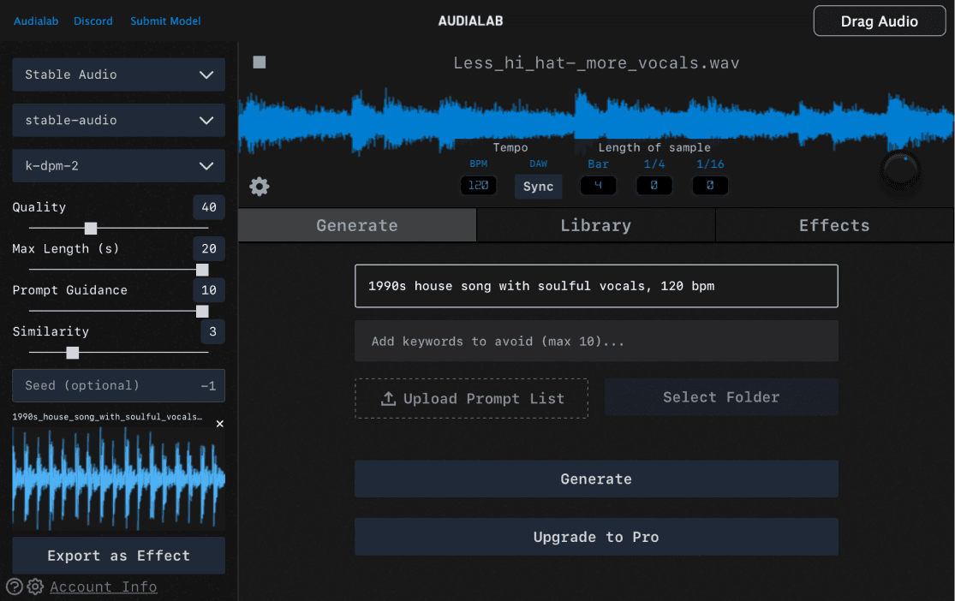Viewport: 955px width, 601px height.
Task: Expand the Stable Audio provider dropdown
Action: (x=118, y=74)
